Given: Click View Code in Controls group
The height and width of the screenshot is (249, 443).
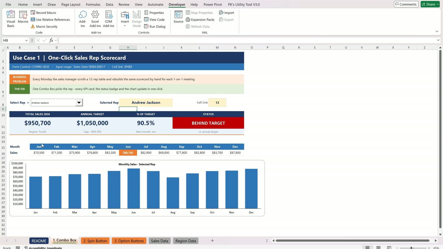Looking at the screenshot, I should click(154, 20).
